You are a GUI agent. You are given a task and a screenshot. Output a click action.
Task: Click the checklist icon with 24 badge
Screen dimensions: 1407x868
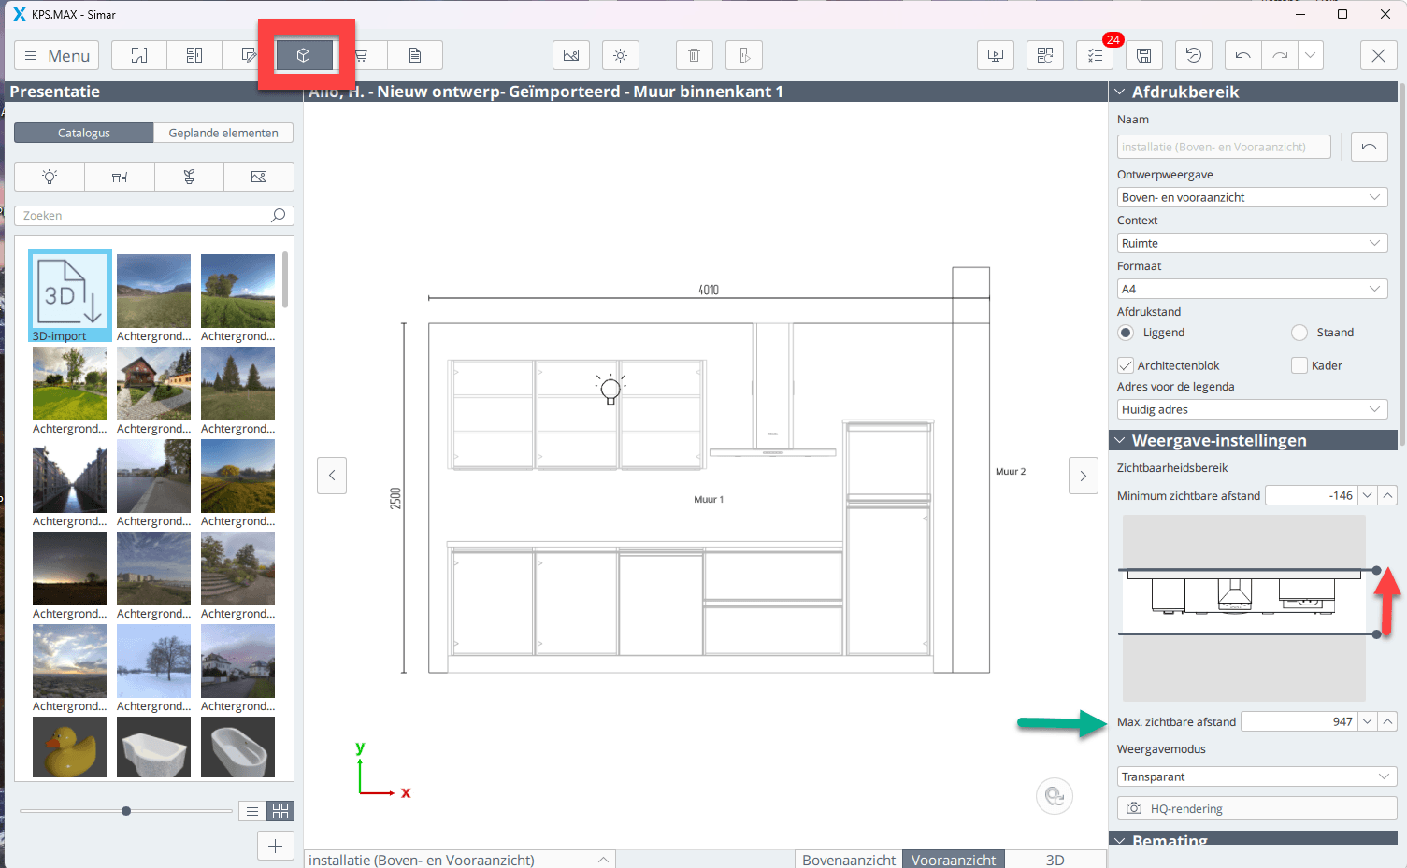[1095, 56]
